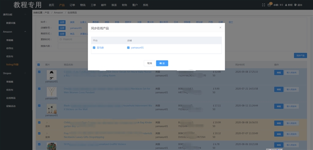Open 草稿箱 under the Amazon section
The height and width of the screenshot is (150, 313).
coord(10,40)
